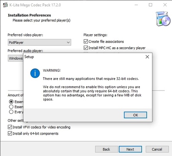Click the Back button

[107, 149]
